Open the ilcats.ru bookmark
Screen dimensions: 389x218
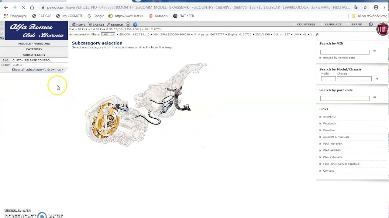pyautogui.click(x=126, y=16)
